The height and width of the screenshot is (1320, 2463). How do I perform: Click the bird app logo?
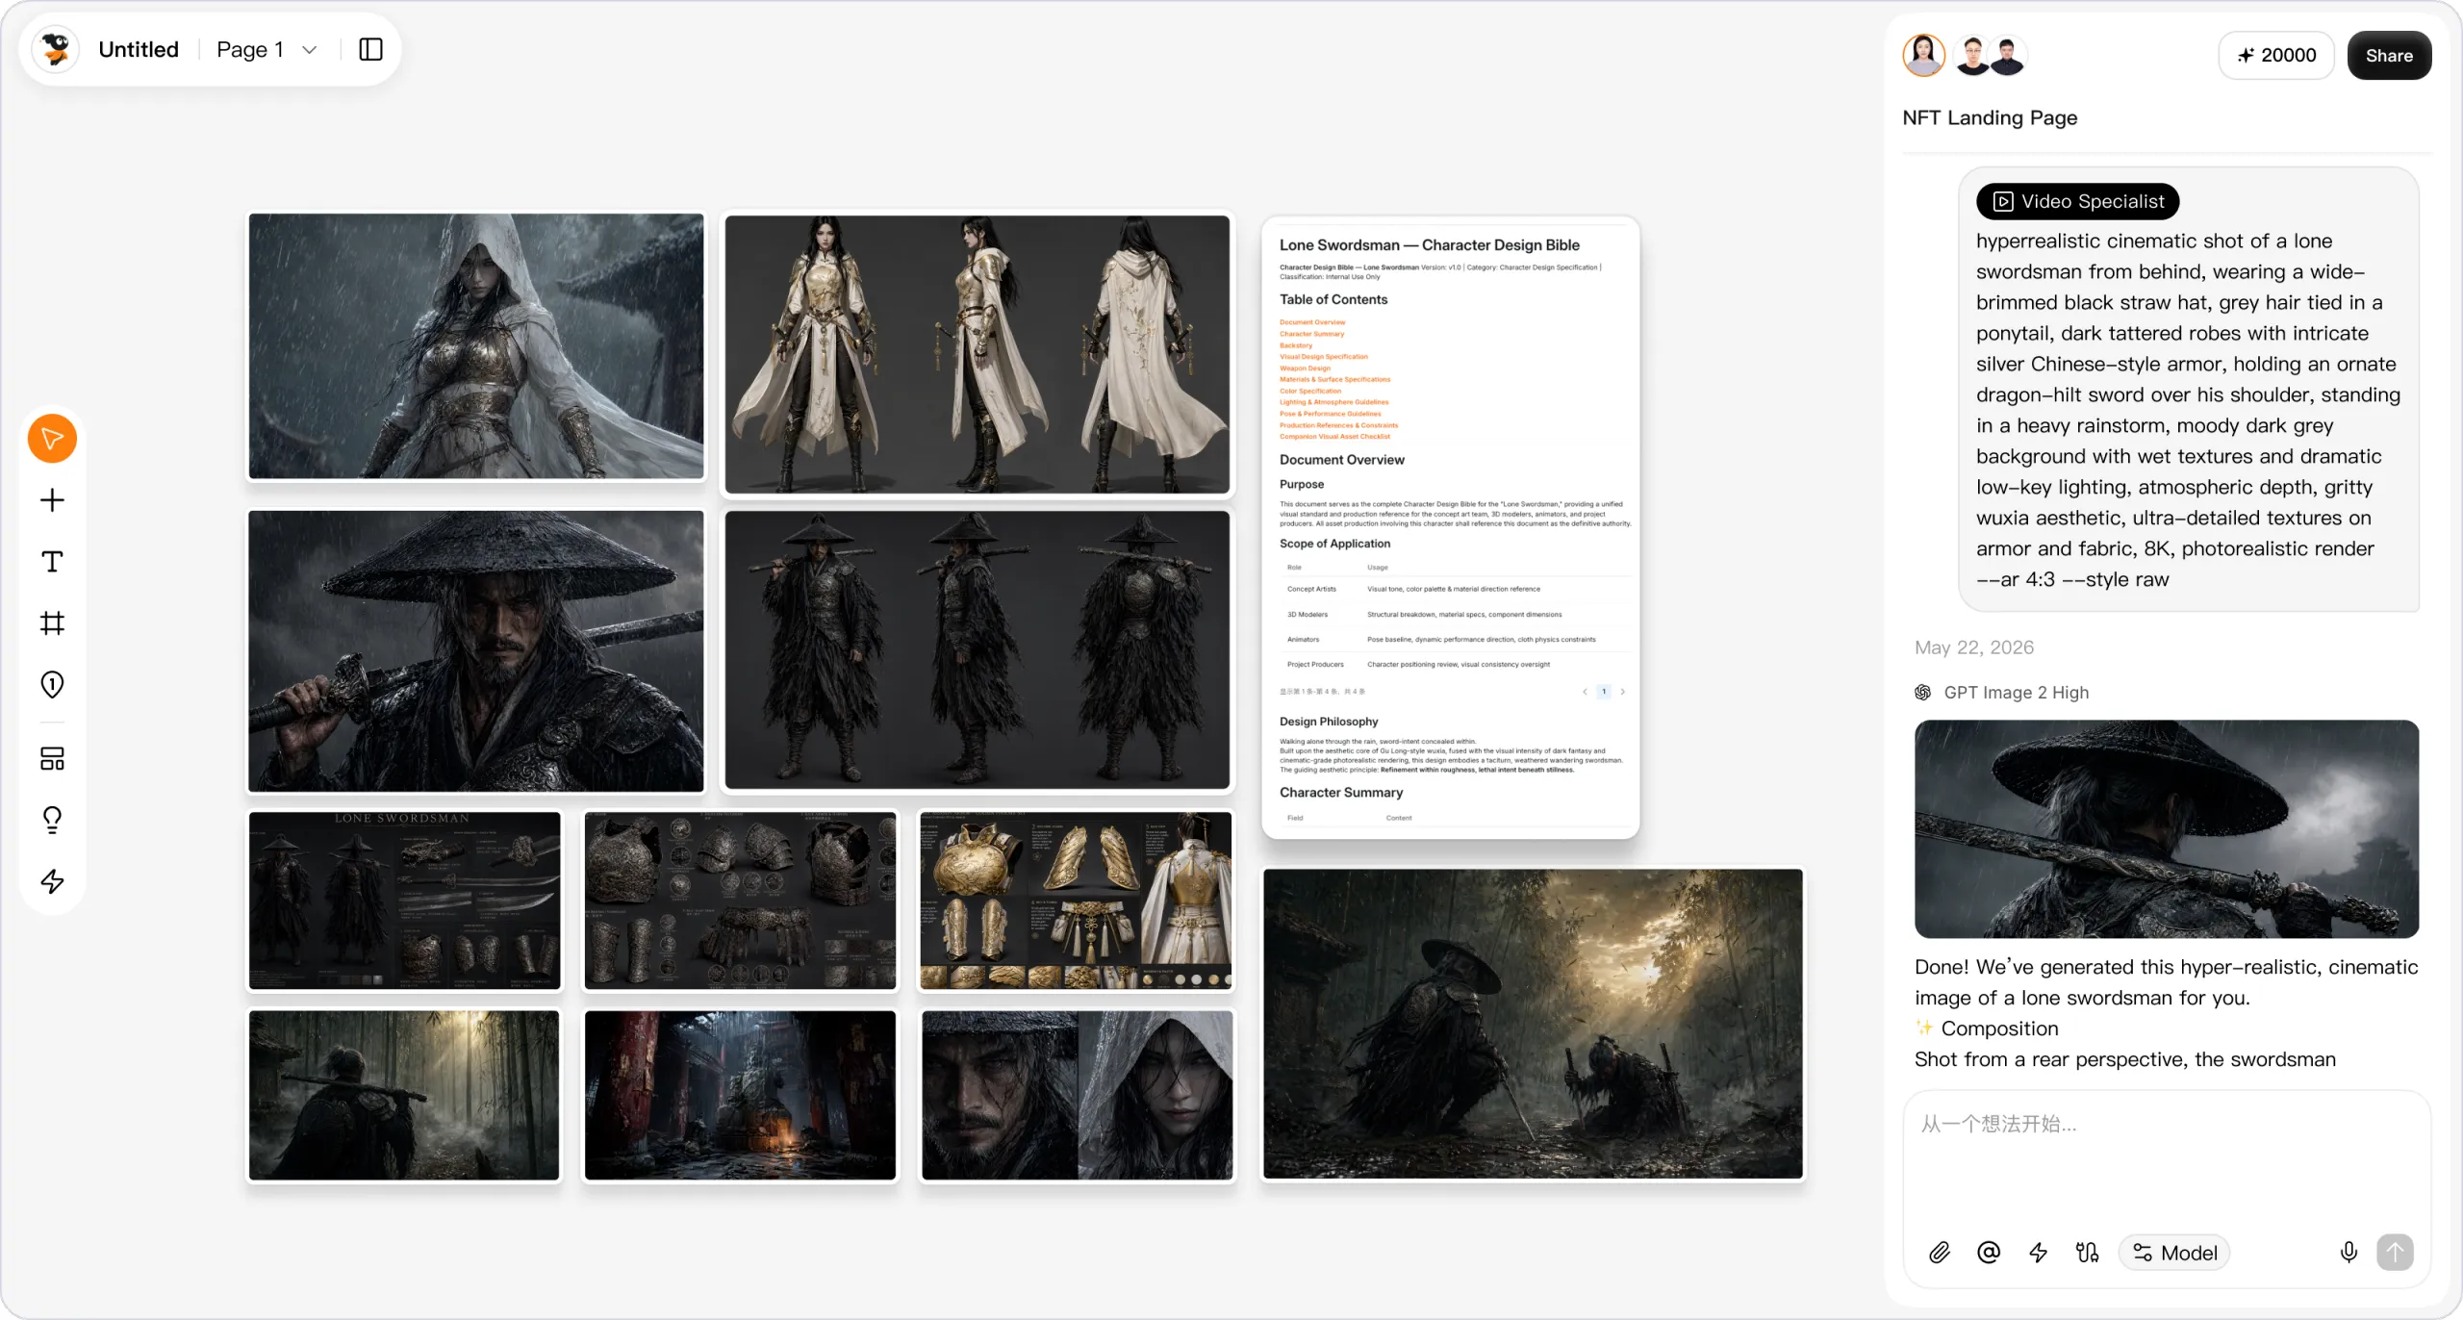point(56,49)
